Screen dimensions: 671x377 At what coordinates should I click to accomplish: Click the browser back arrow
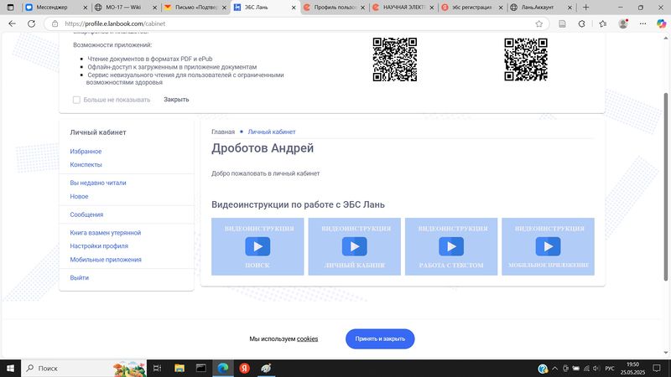(x=12, y=24)
